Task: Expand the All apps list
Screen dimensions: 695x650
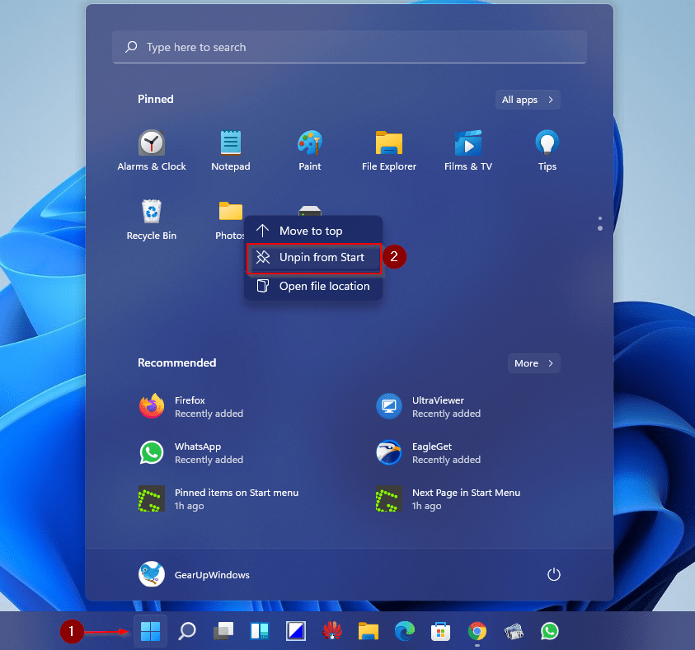Action: click(527, 99)
